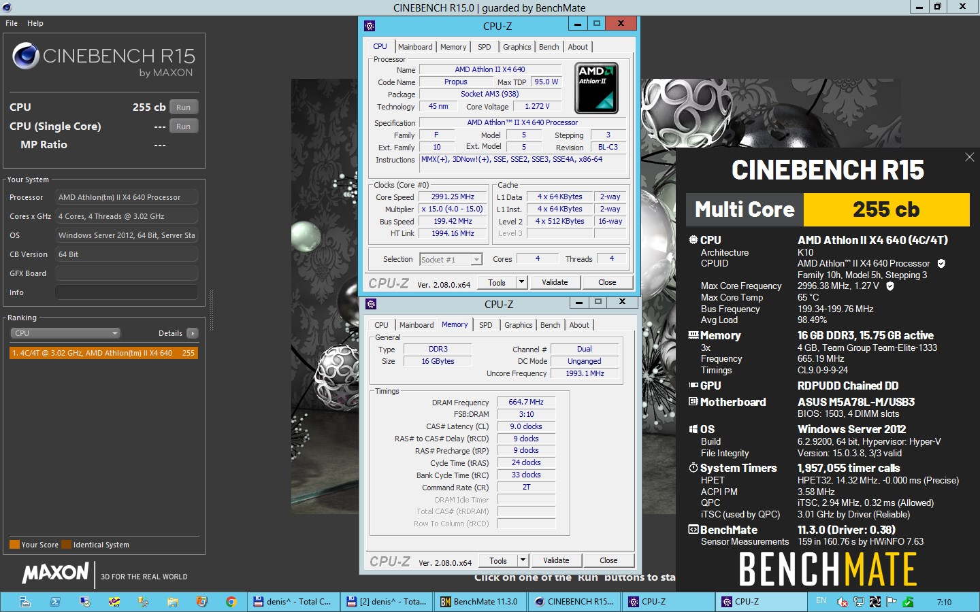Open the Socket #1 Selection dropdown
This screenshot has width=980, height=612.
click(x=451, y=259)
